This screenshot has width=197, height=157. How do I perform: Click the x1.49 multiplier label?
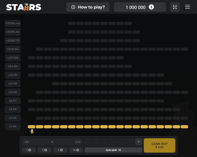point(13,127)
